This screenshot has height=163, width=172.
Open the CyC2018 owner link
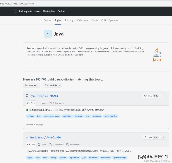coord(35,96)
